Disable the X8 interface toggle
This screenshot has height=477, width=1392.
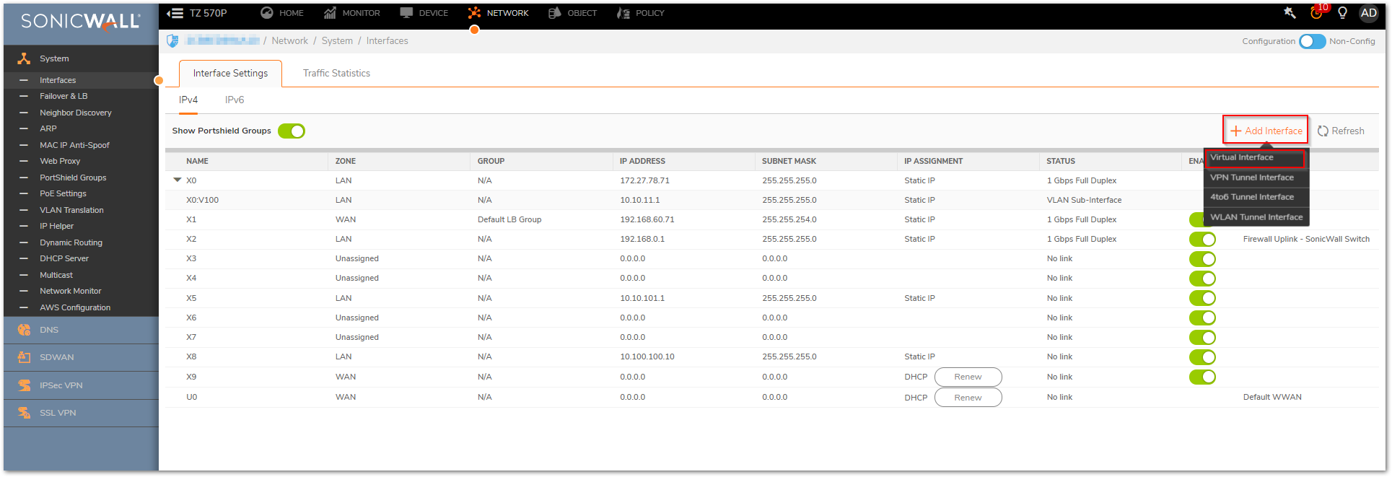(1202, 356)
